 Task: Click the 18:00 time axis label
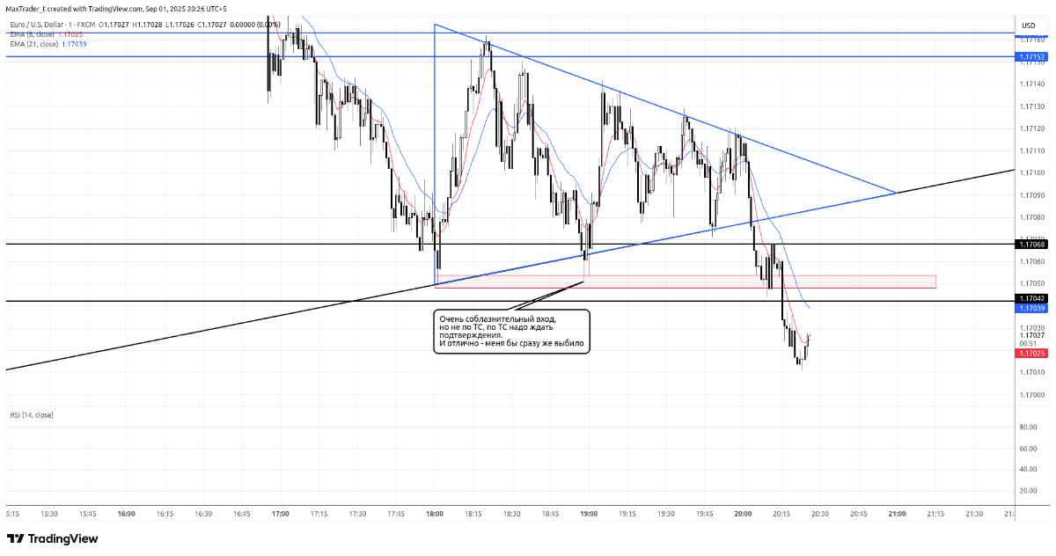[x=435, y=513]
